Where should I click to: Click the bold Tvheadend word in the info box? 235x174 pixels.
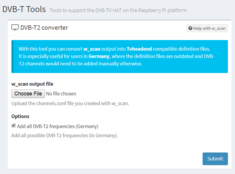coord(139,49)
